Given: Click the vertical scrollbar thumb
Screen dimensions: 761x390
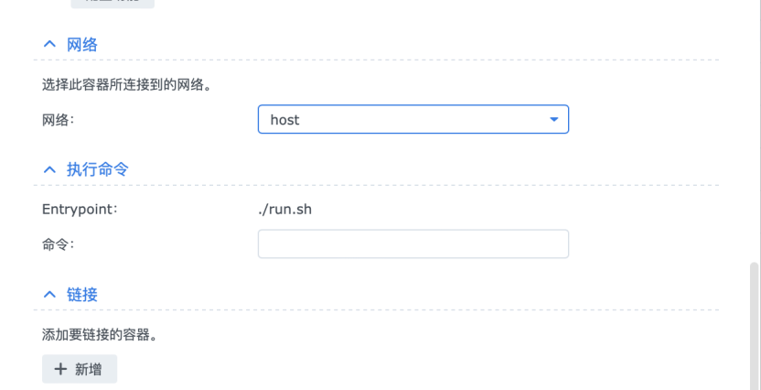Looking at the screenshot, I should click(x=754, y=325).
